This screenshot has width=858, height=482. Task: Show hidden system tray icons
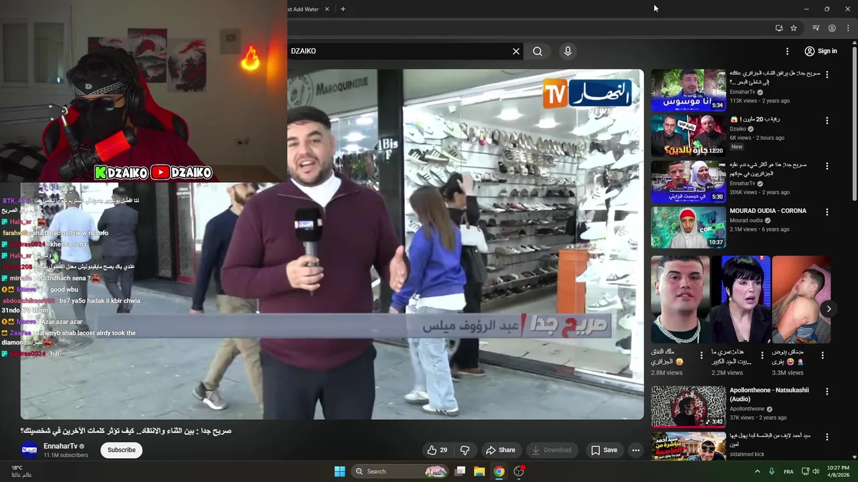(757, 471)
